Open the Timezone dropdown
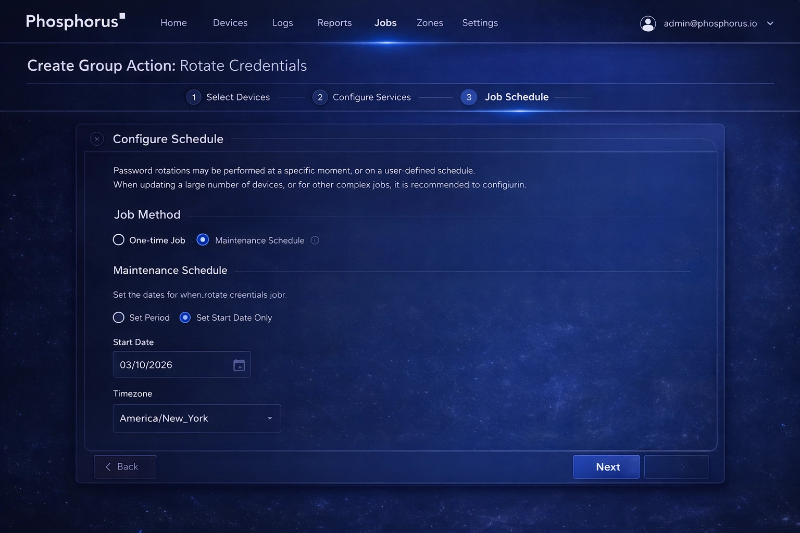 click(x=197, y=418)
